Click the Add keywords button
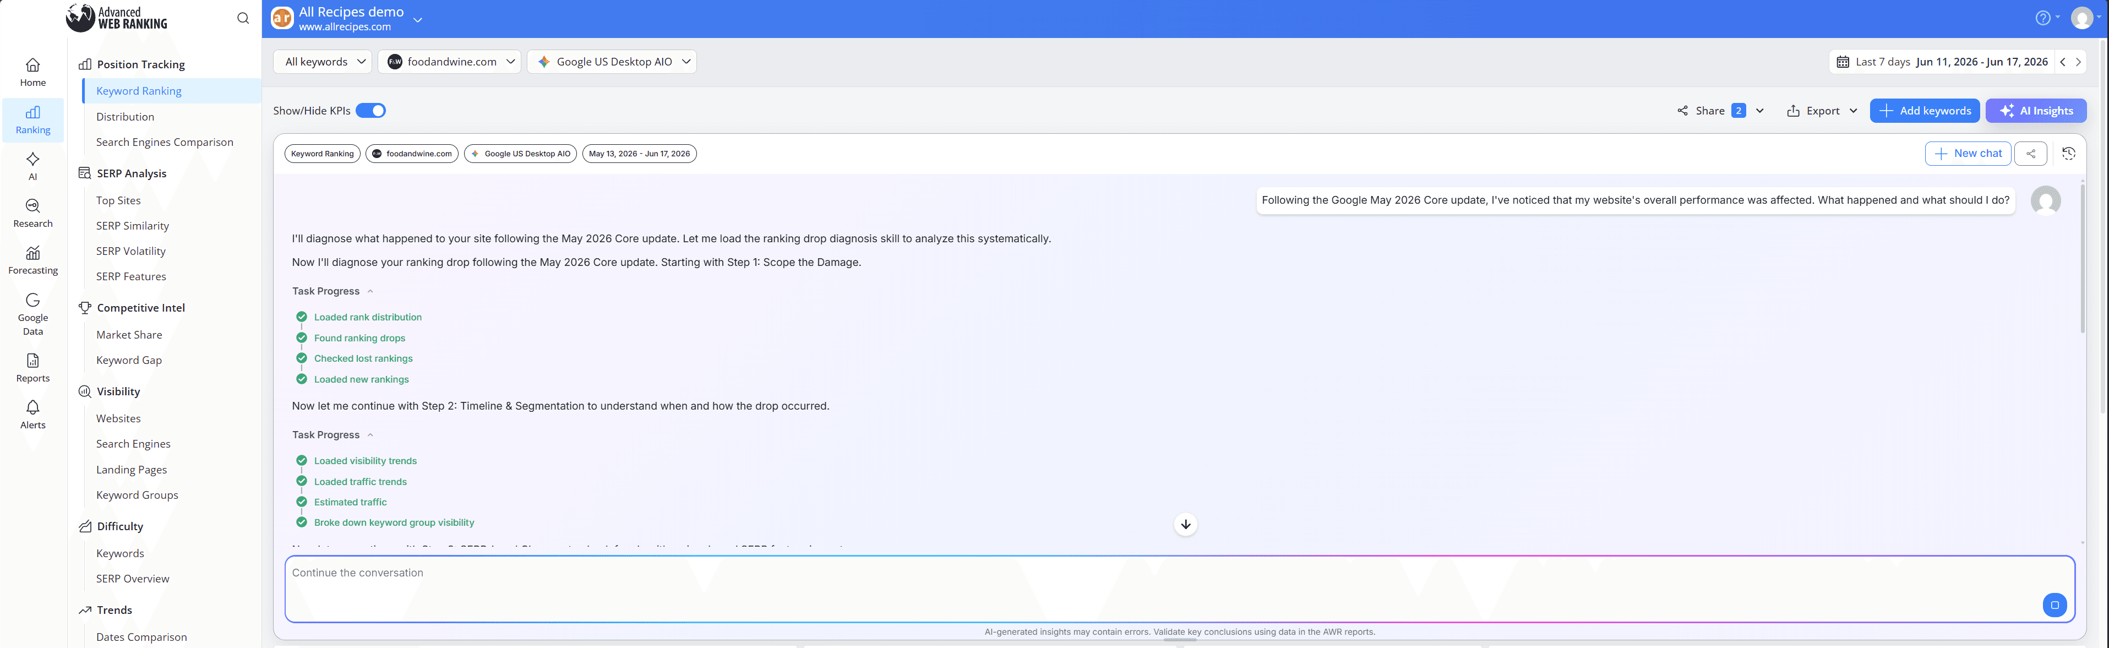The width and height of the screenshot is (2109, 648). point(1925,111)
